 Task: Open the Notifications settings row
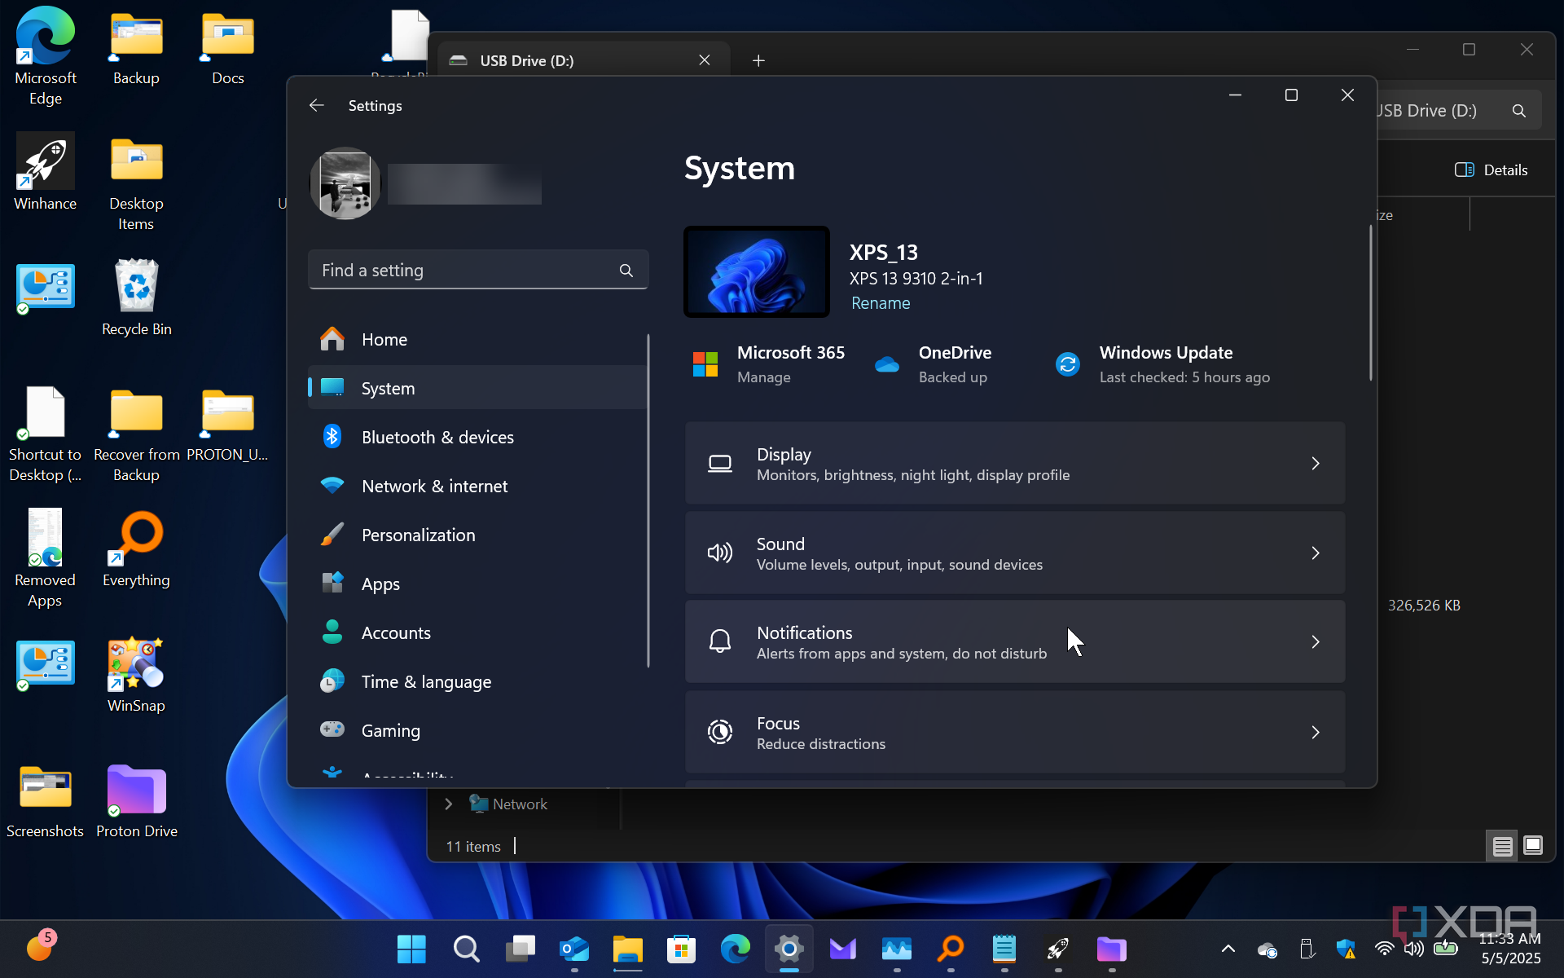pos(1014,642)
